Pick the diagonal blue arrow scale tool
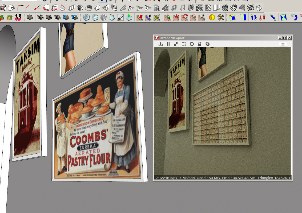This screenshot has height=213, width=302. (x=273, y=17)
